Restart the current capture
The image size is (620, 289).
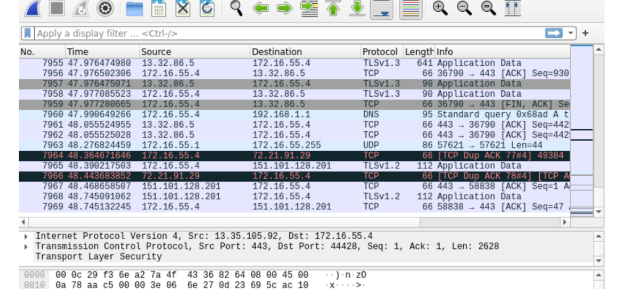point(81,8)
